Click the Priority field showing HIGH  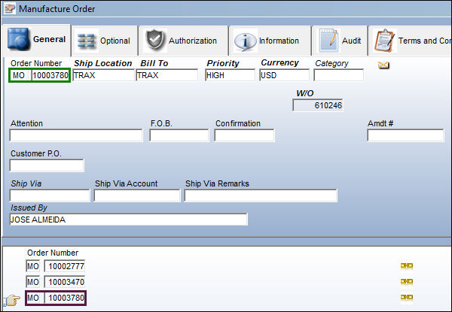pyautogui.click(x=230, y=75)
